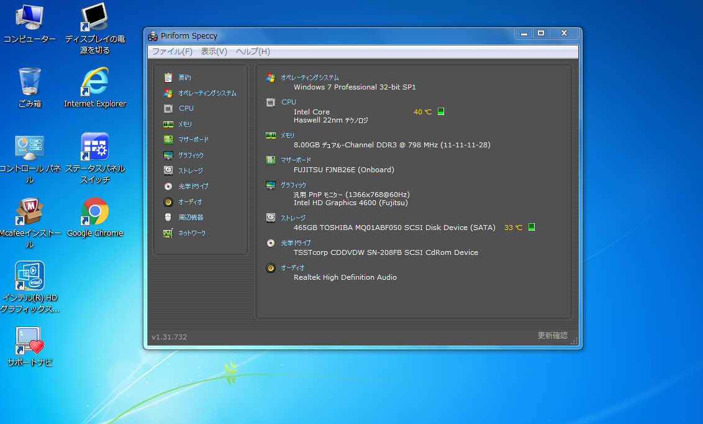
Task: Click the summary panel motherboard icon
Action: point(271,160)
